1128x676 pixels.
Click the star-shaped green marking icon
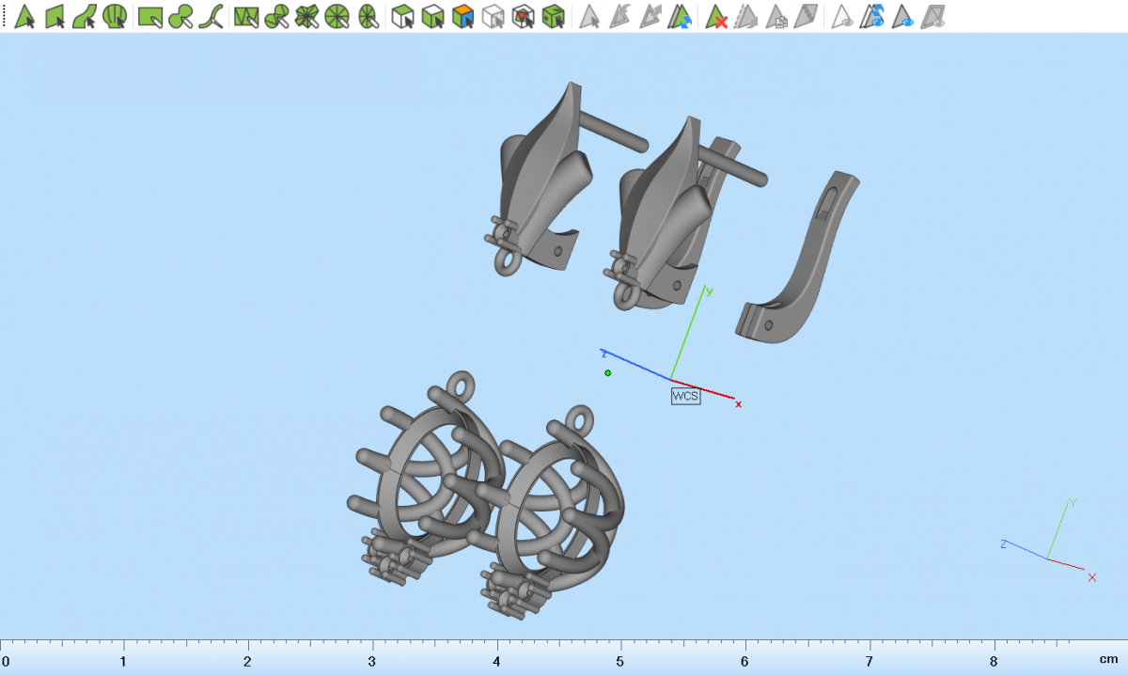pos(306,16)
